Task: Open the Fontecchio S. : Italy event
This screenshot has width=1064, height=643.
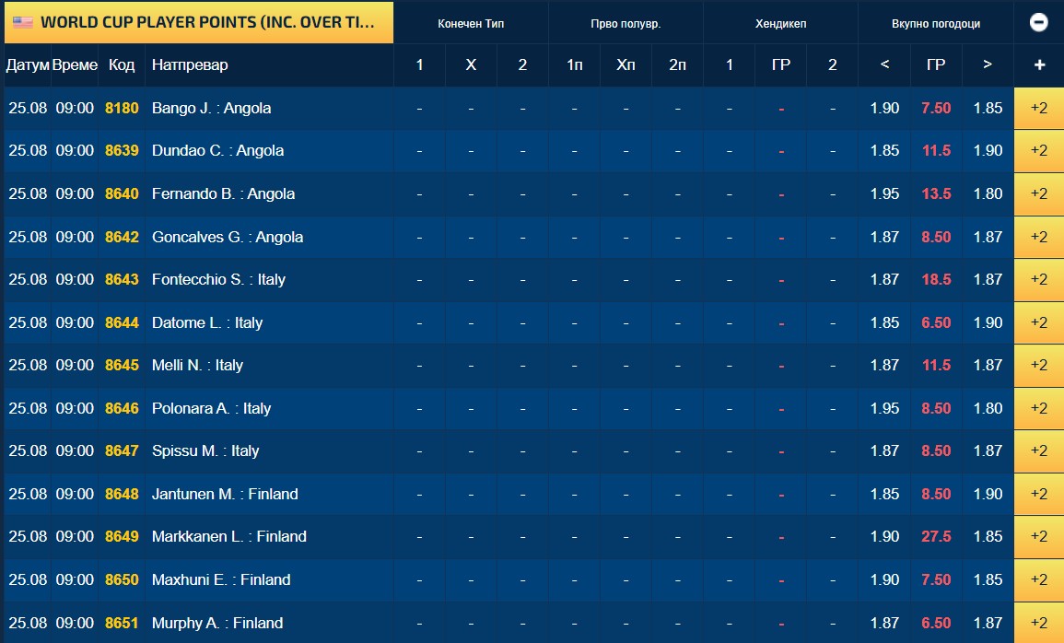Action: click(218, 279)
